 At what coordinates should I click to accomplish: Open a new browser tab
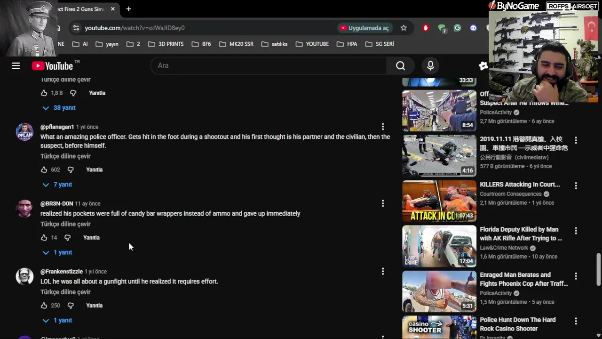pos(128,9)
